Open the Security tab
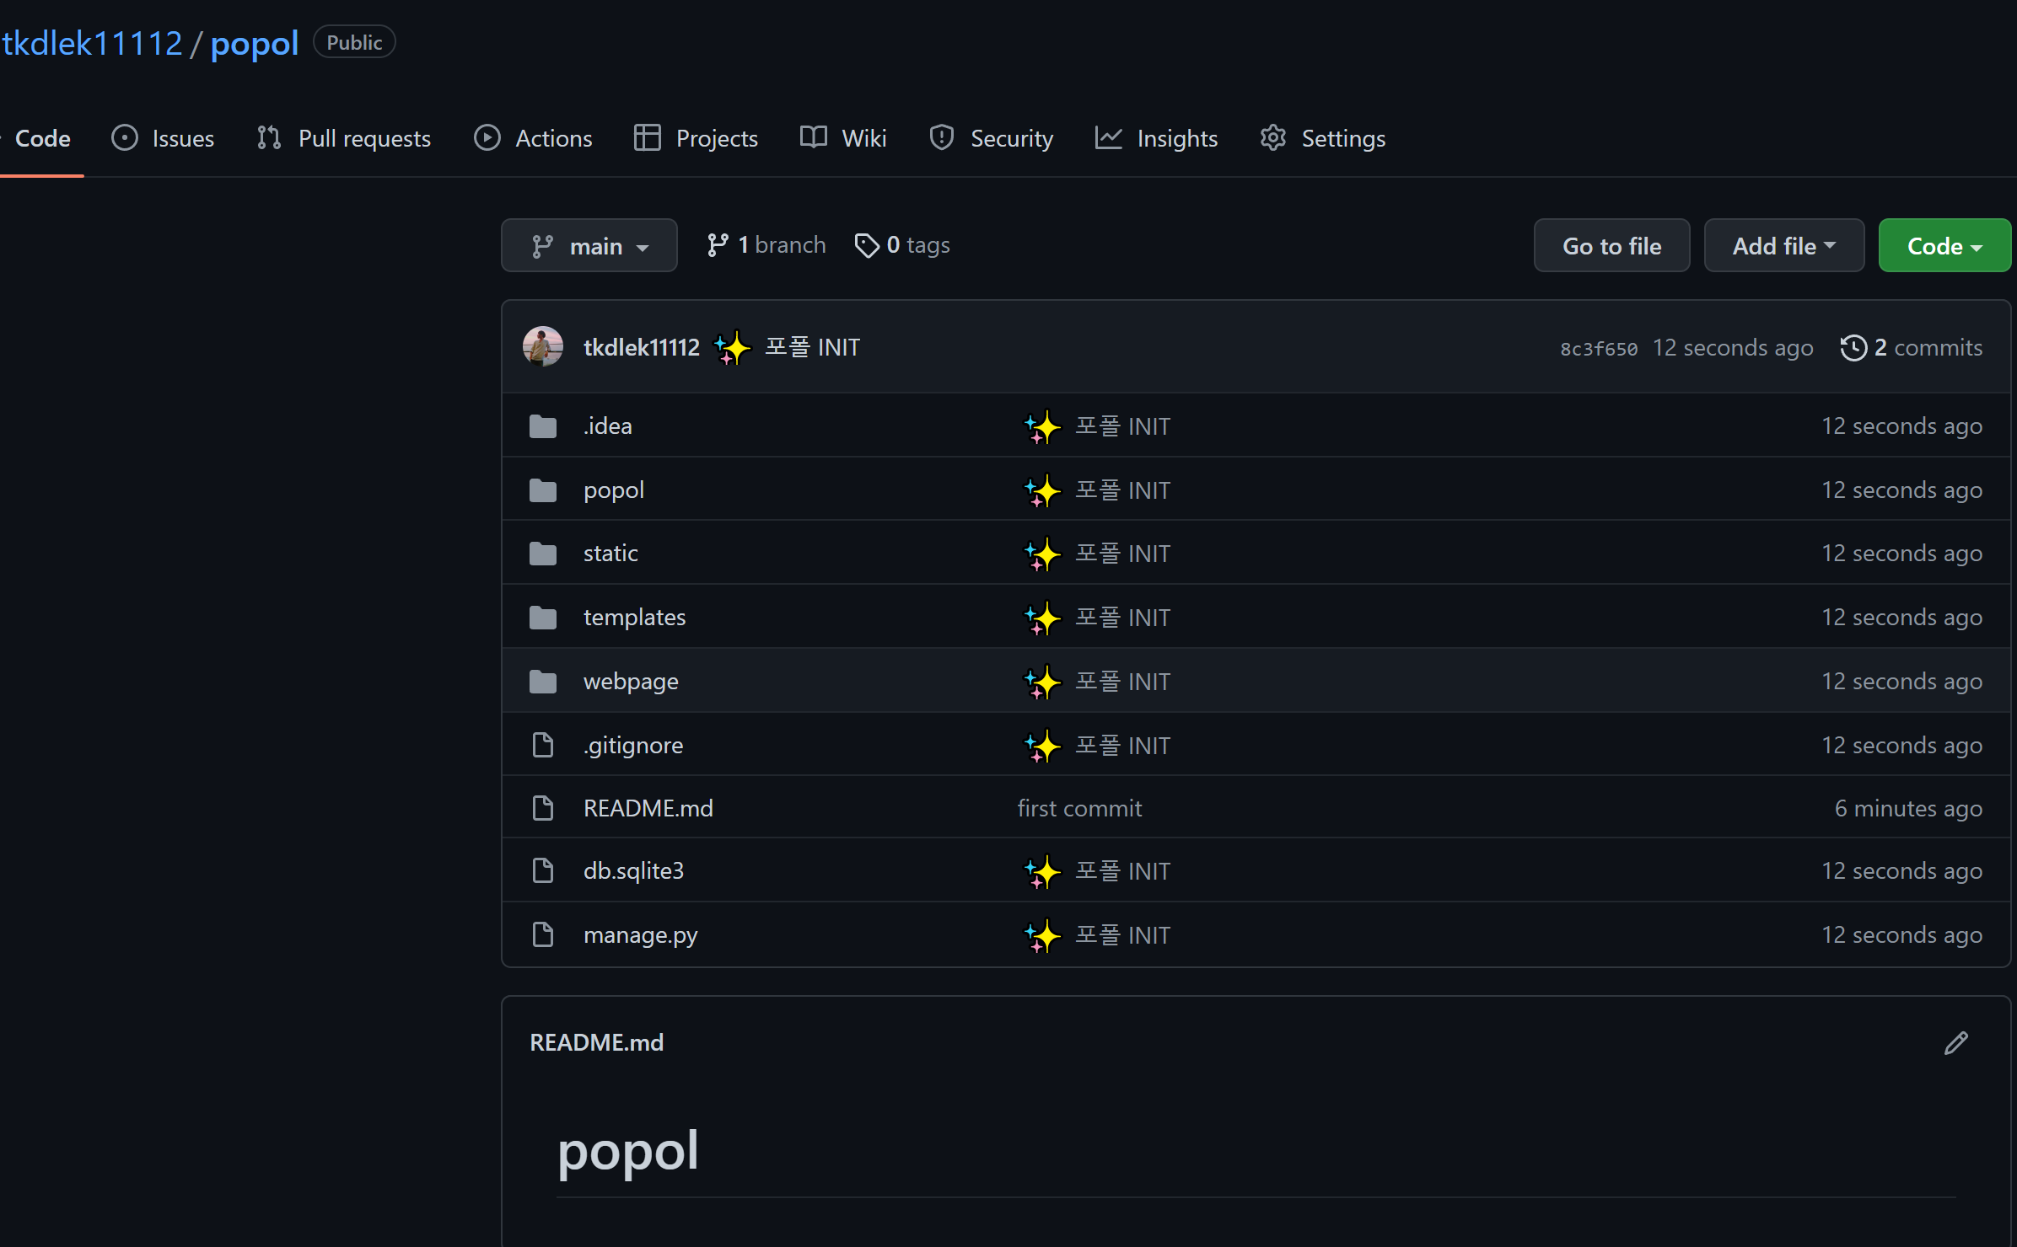Screen dimensions: 2017x1247 pos(991,138)
